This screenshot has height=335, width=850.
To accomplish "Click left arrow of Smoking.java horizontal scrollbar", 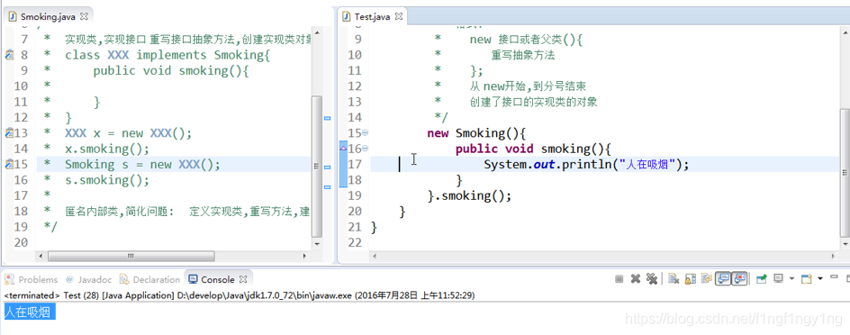I will [x=40, y=256].
